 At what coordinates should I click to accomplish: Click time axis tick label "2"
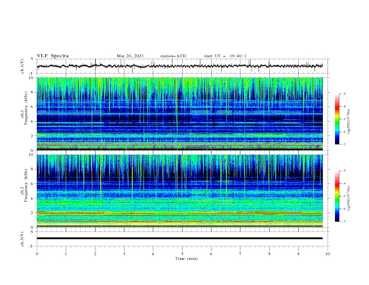[x=95, y=254]
